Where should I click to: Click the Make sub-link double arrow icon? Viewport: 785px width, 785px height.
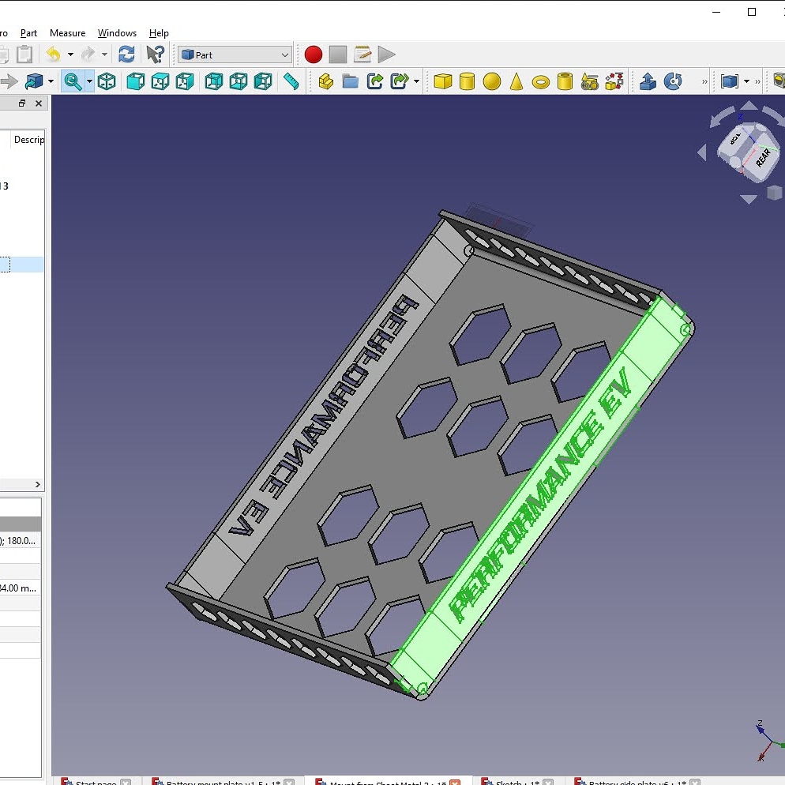point(400,81)
